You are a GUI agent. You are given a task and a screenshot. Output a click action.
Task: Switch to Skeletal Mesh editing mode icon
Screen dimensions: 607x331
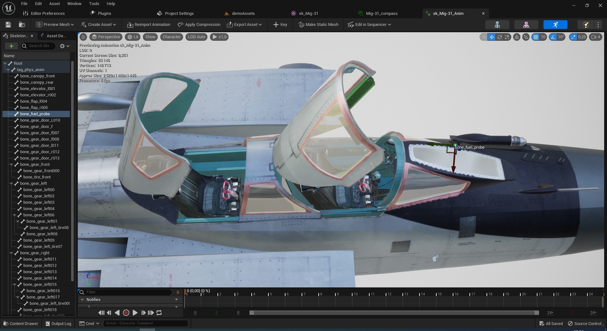coord(526,25)
